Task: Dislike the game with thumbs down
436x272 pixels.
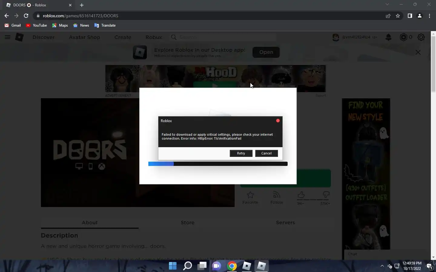Action: (x=326, y=195)
